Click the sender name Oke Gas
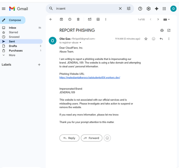This screenshot has height=168, width=179. click(65, 39)
